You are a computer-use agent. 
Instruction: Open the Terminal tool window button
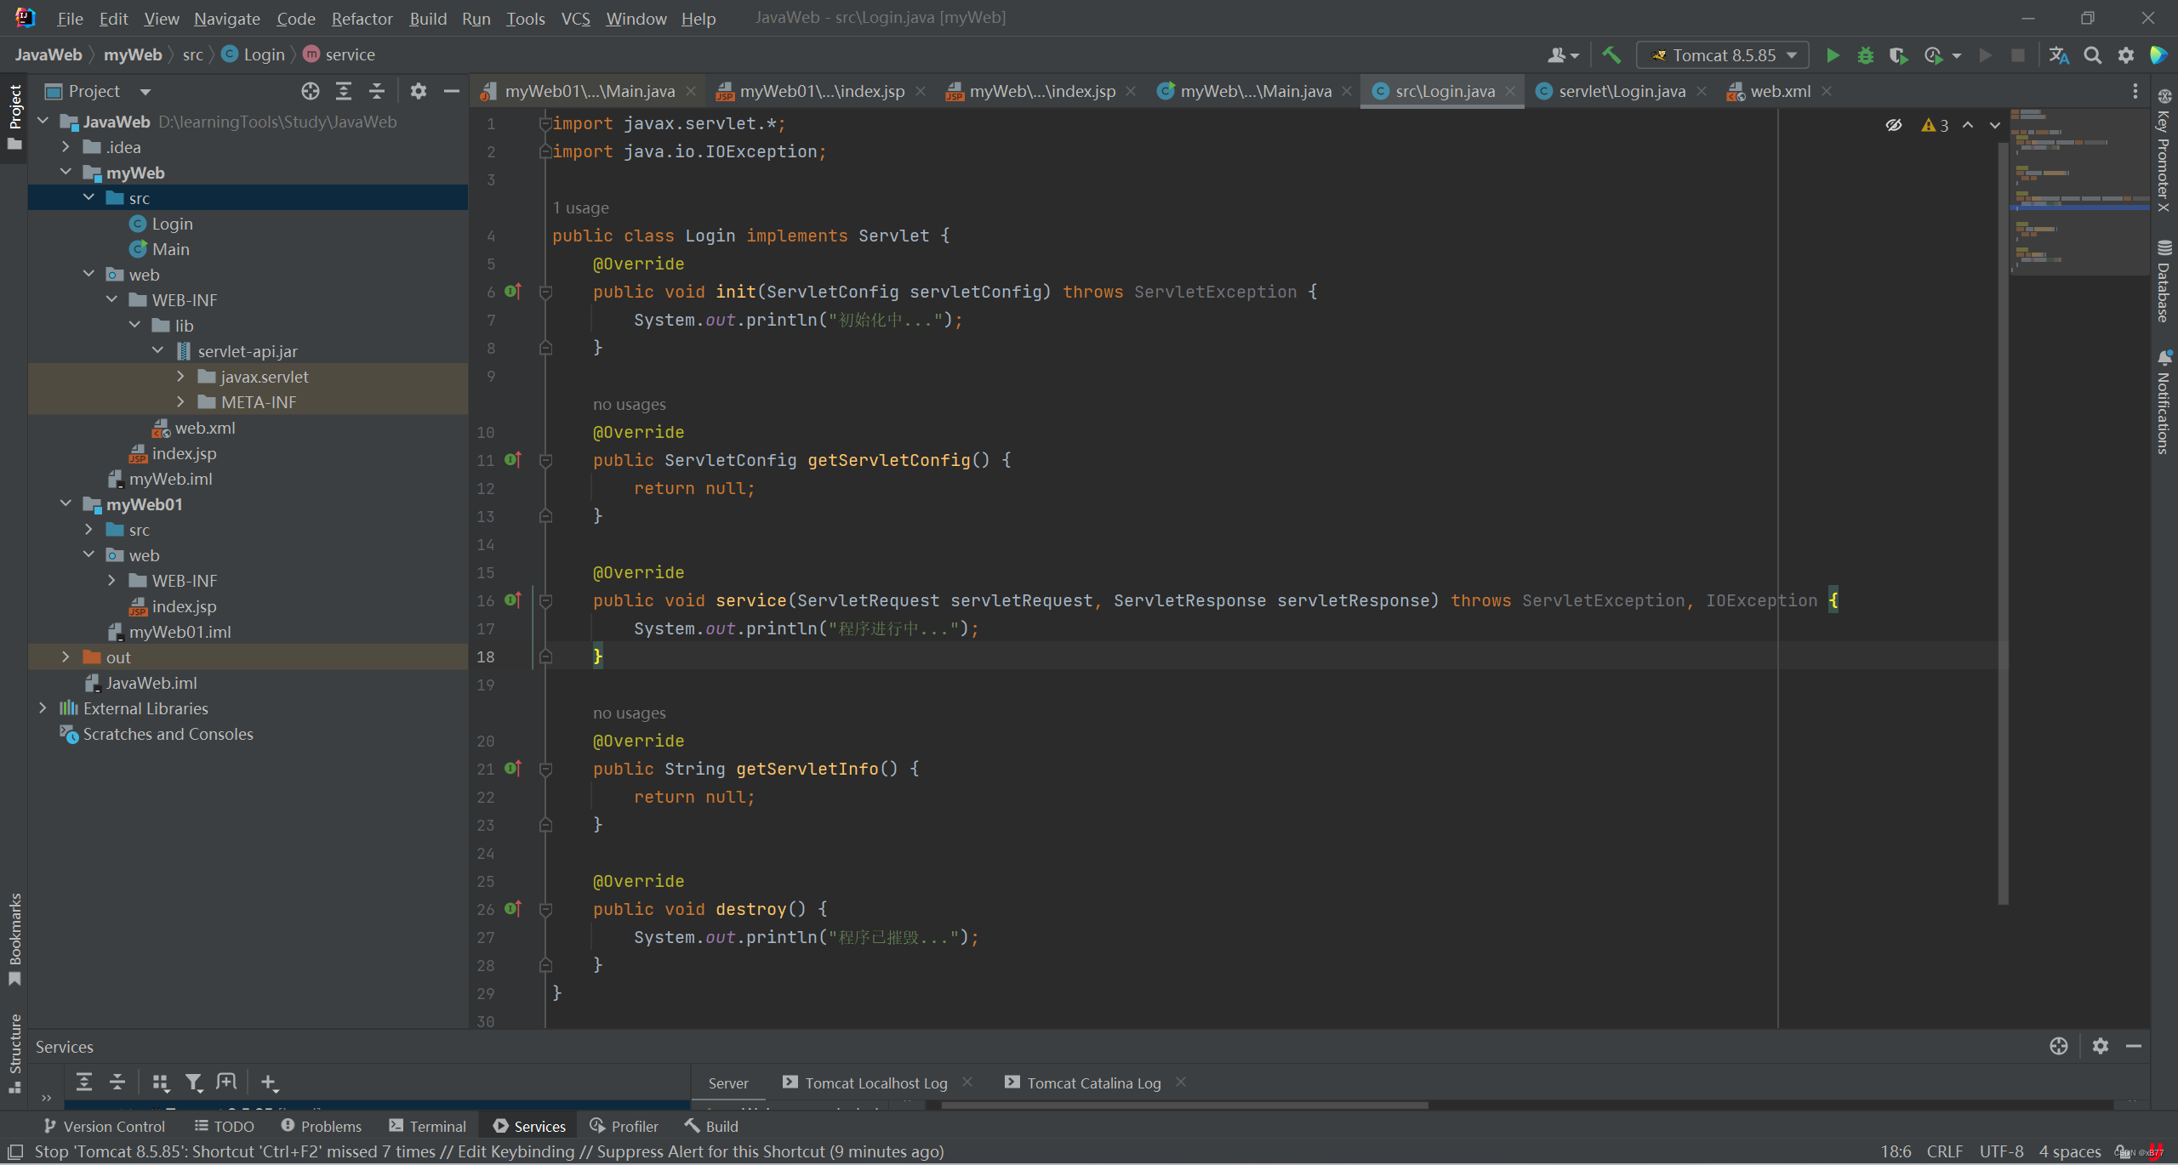[428, 1126]
